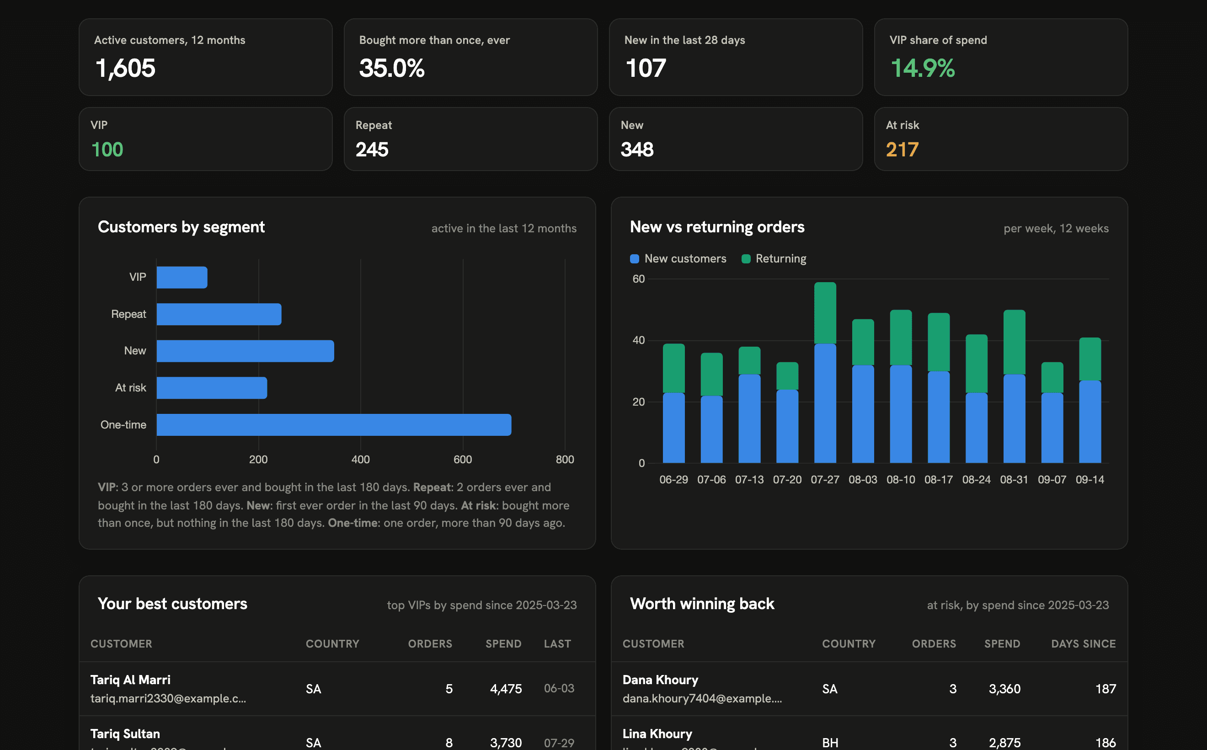Click the 07-20 weekly orders bar
The height and width of the screenshot is (750, 1207).
click(x=787, y=412)
